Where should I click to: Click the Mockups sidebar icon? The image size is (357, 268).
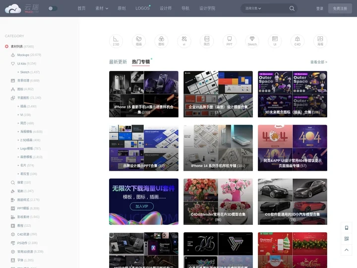pyautogui.click(x=13, y=55)
